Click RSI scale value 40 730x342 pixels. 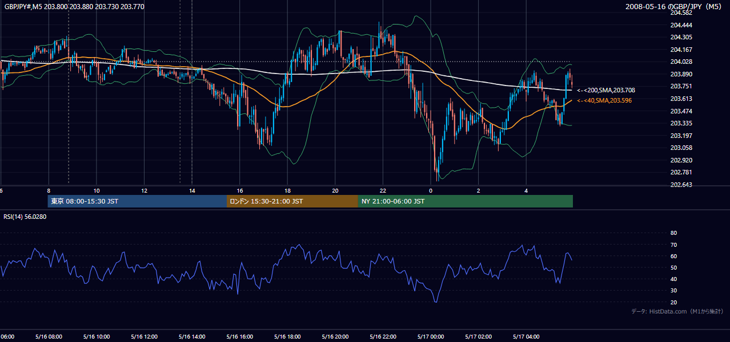click(x=673, y=279)
